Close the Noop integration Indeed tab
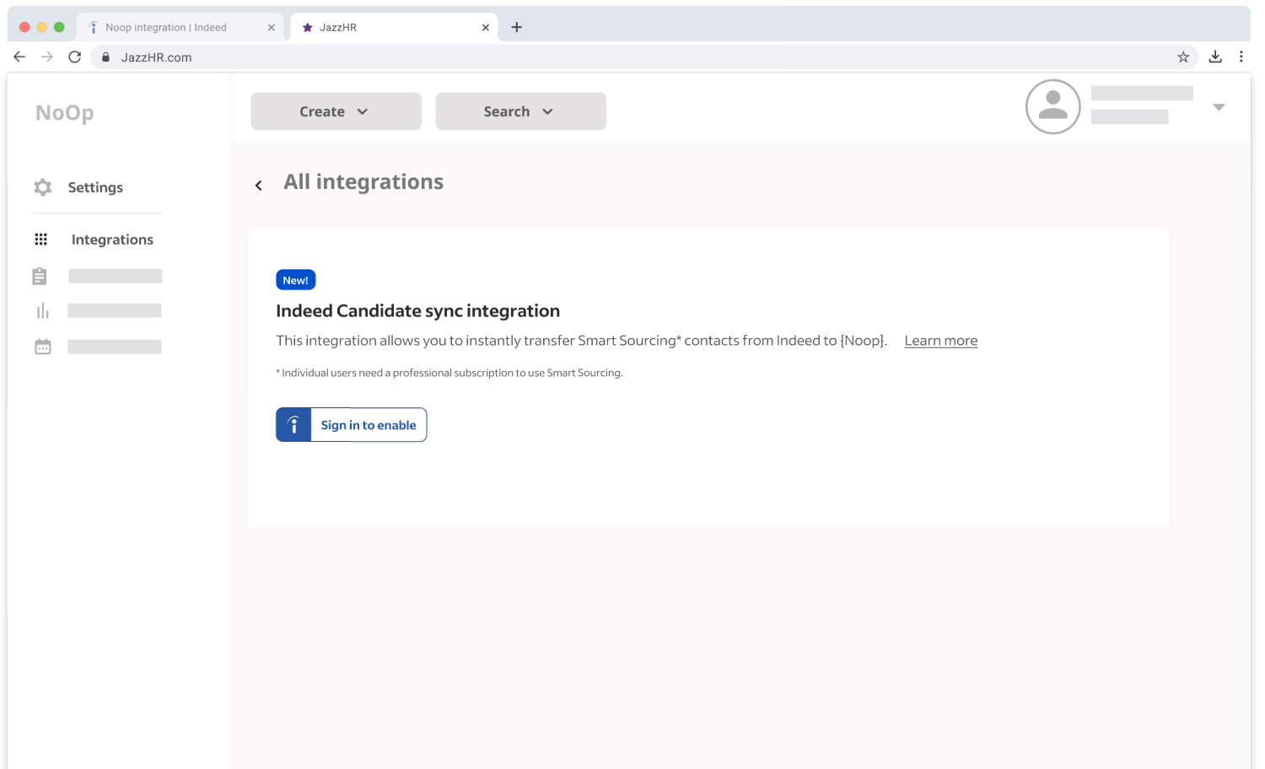 (x=272, y=27)
